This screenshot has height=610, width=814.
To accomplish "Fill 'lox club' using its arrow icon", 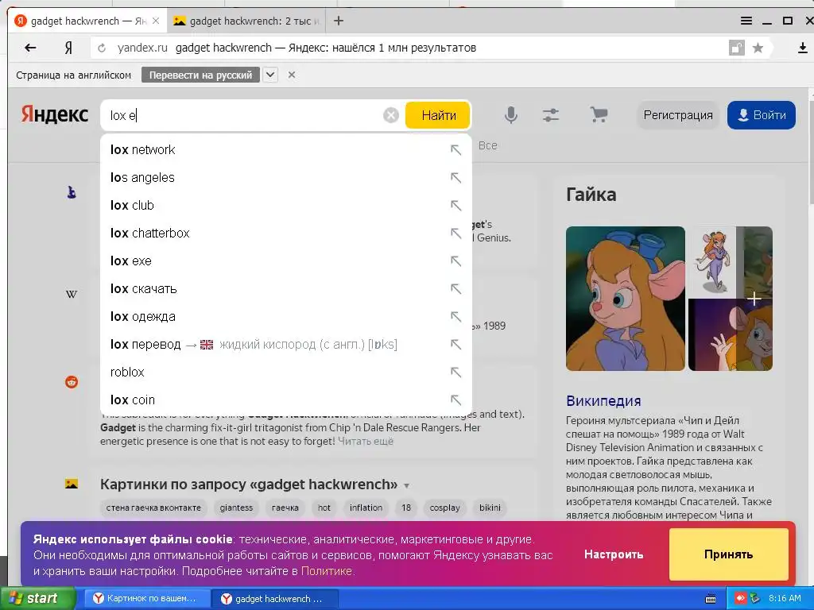I will (x=455, y=206).
